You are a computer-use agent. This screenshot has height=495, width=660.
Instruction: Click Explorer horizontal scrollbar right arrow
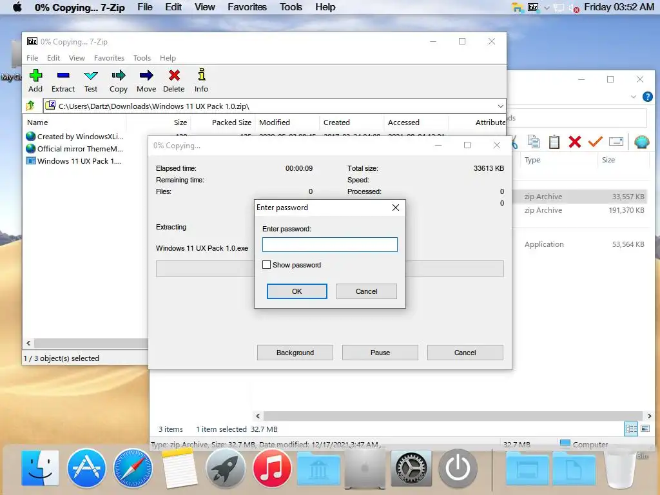pos(650,416)
